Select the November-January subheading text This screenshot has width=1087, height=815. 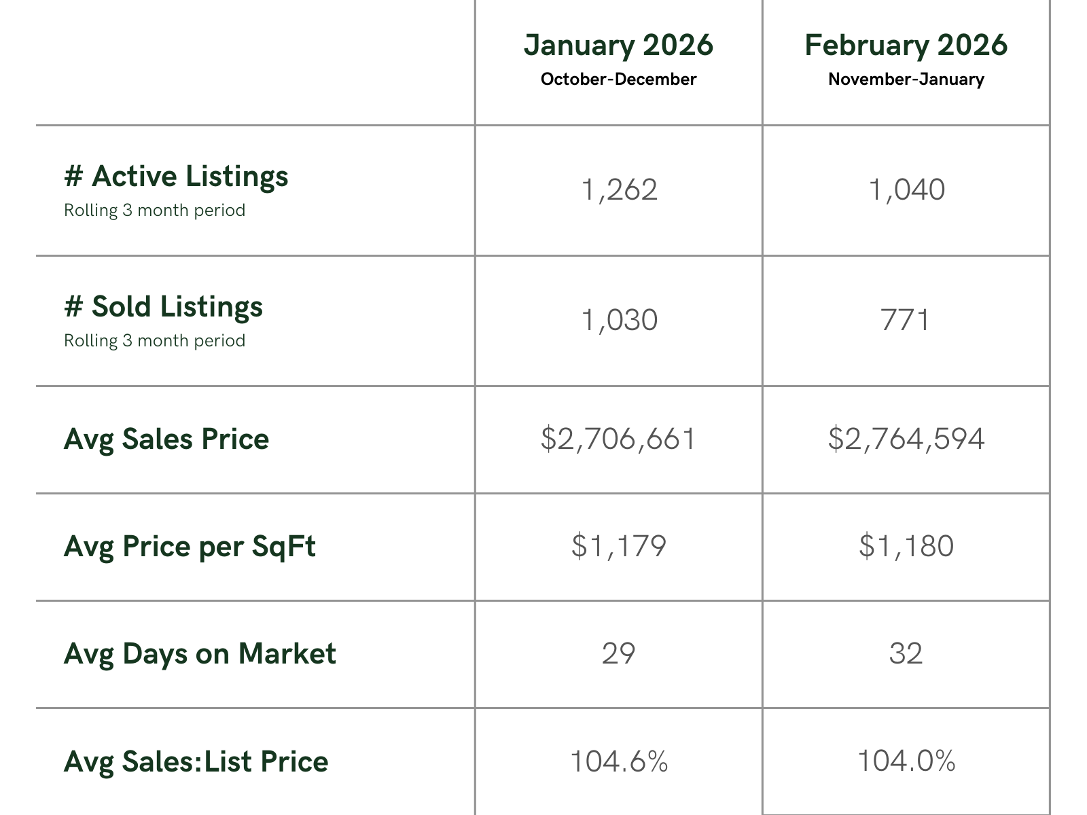(x=906, y=79)
